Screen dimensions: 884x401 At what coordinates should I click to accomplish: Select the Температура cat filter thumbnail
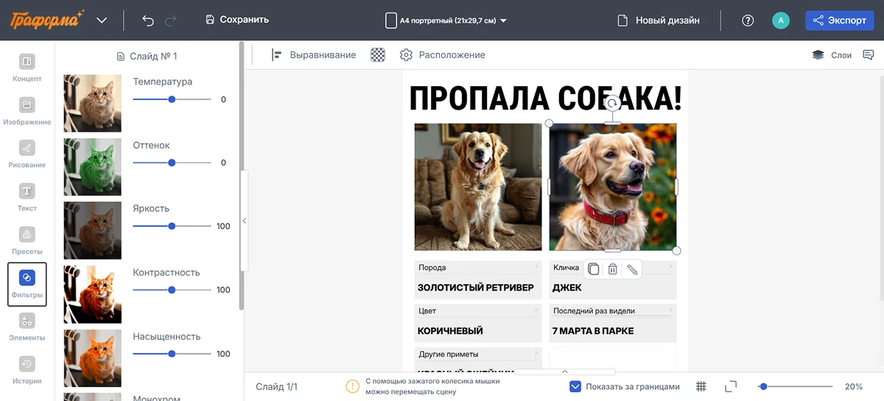pyautogui.click(x=93, y=103)
